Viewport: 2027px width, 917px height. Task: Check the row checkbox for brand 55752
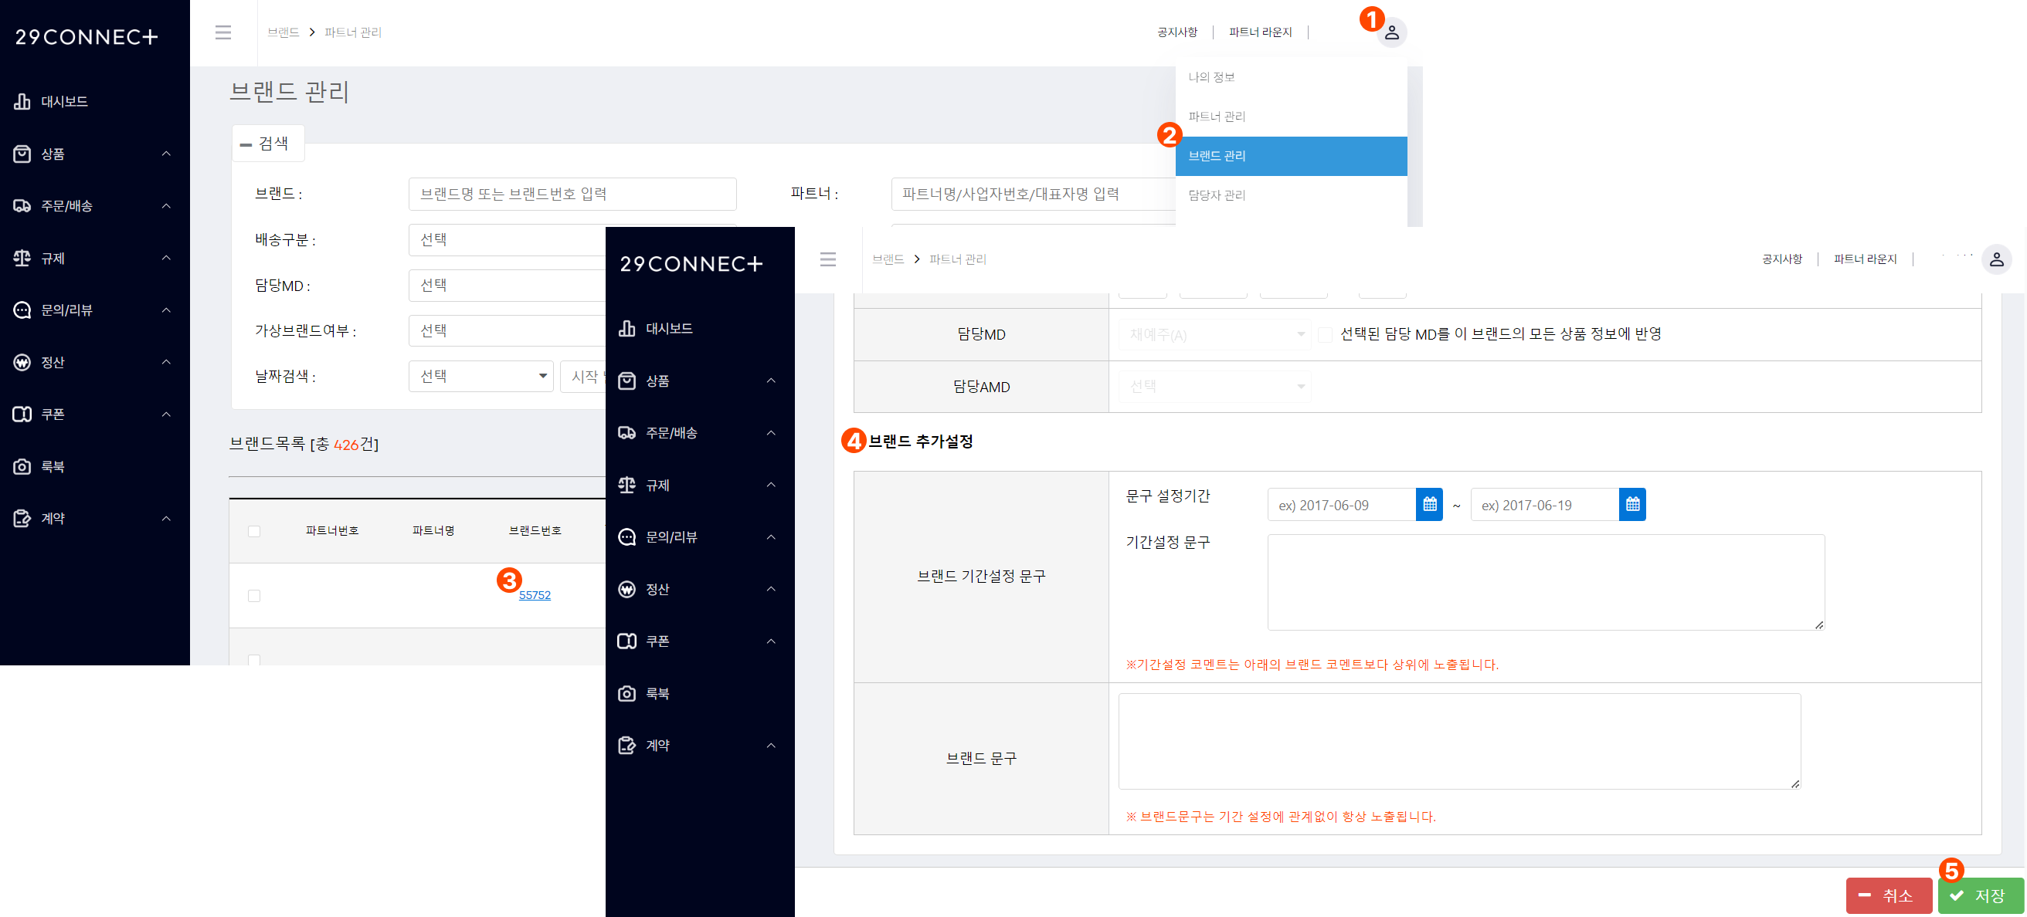(254, 595)
